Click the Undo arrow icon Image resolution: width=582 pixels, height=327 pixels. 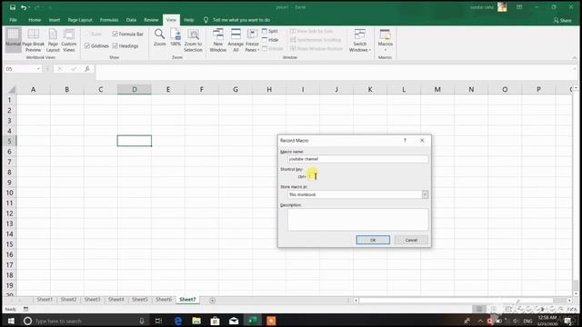coord(24,7)
